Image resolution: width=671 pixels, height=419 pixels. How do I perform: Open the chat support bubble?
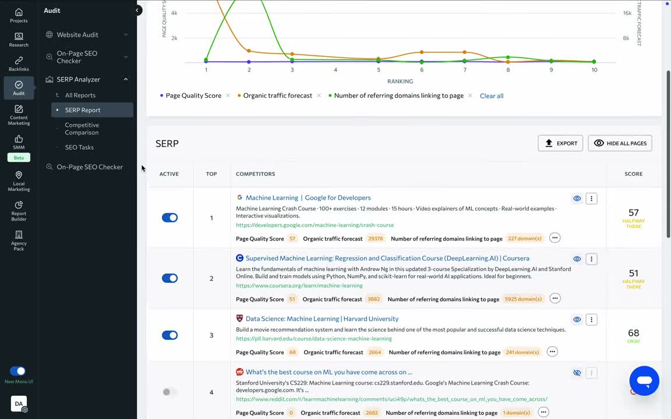[644, 381]
